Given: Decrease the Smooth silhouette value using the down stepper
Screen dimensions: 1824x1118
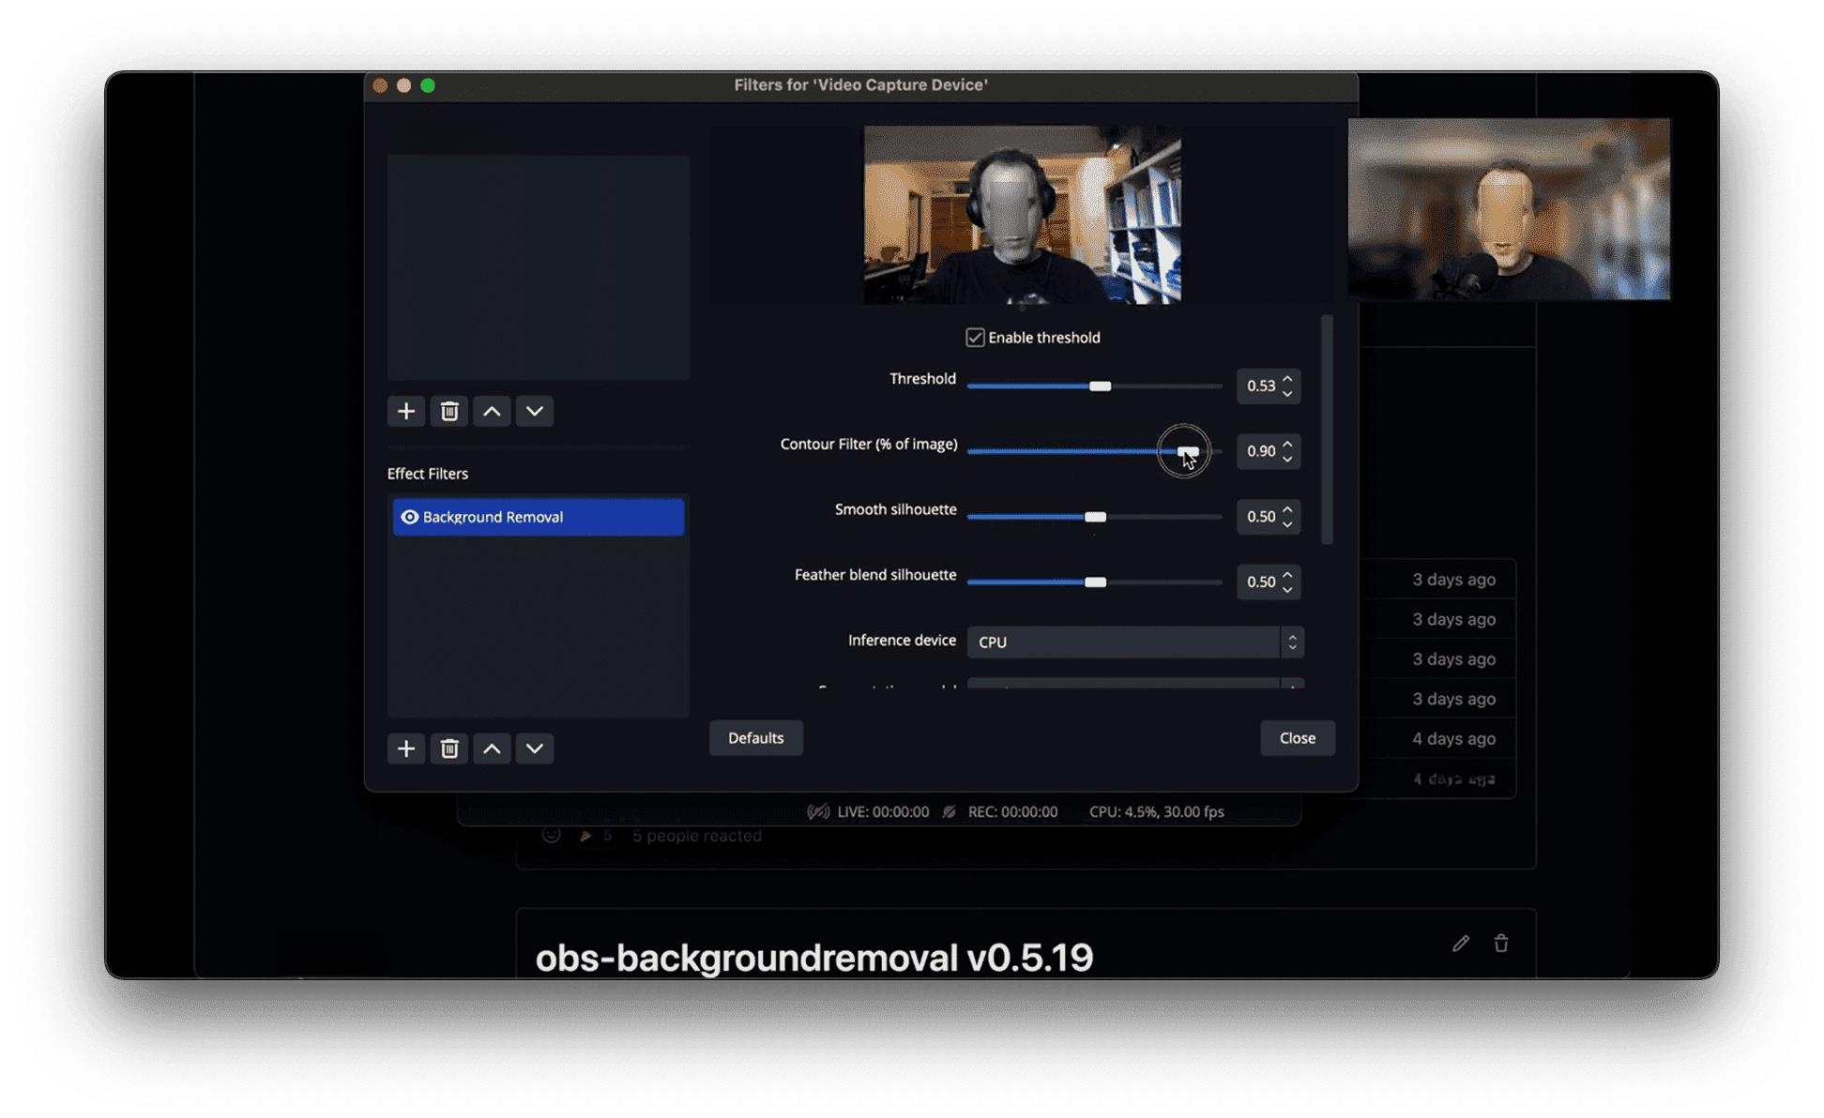Looking at the screenshot, I should (x=1288, y=523).
